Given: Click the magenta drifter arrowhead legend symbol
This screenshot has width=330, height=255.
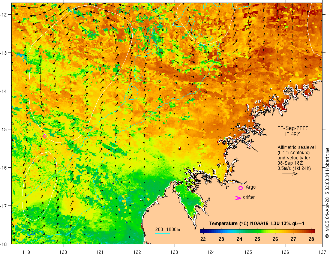Looking at the screenshot, I should (238, 198).
